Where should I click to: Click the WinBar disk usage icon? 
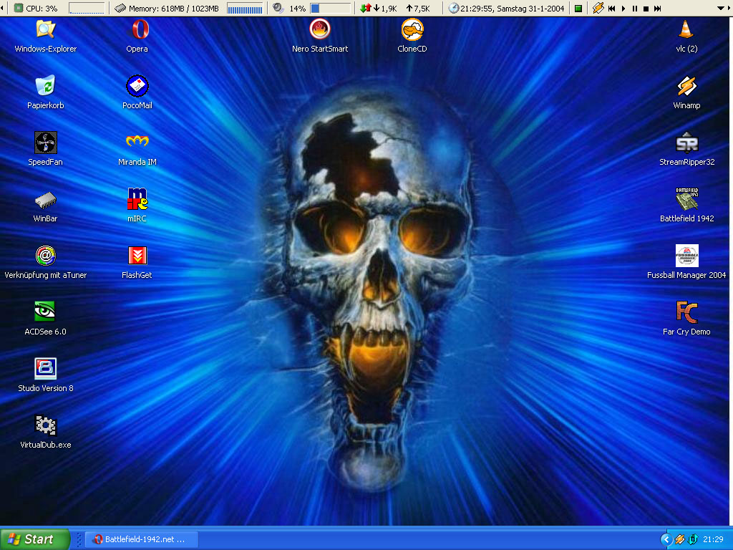[x=278, y=8]
